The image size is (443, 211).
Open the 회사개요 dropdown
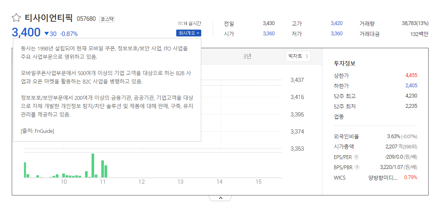tap(188, 33)
